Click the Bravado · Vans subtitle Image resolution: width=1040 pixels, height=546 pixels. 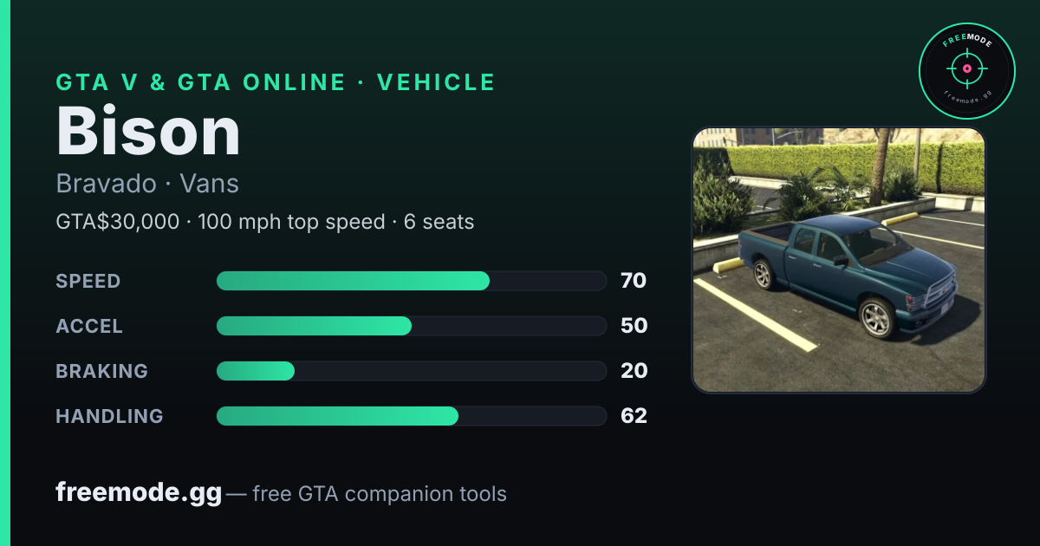pyautogui.click(x=147, y=184)
